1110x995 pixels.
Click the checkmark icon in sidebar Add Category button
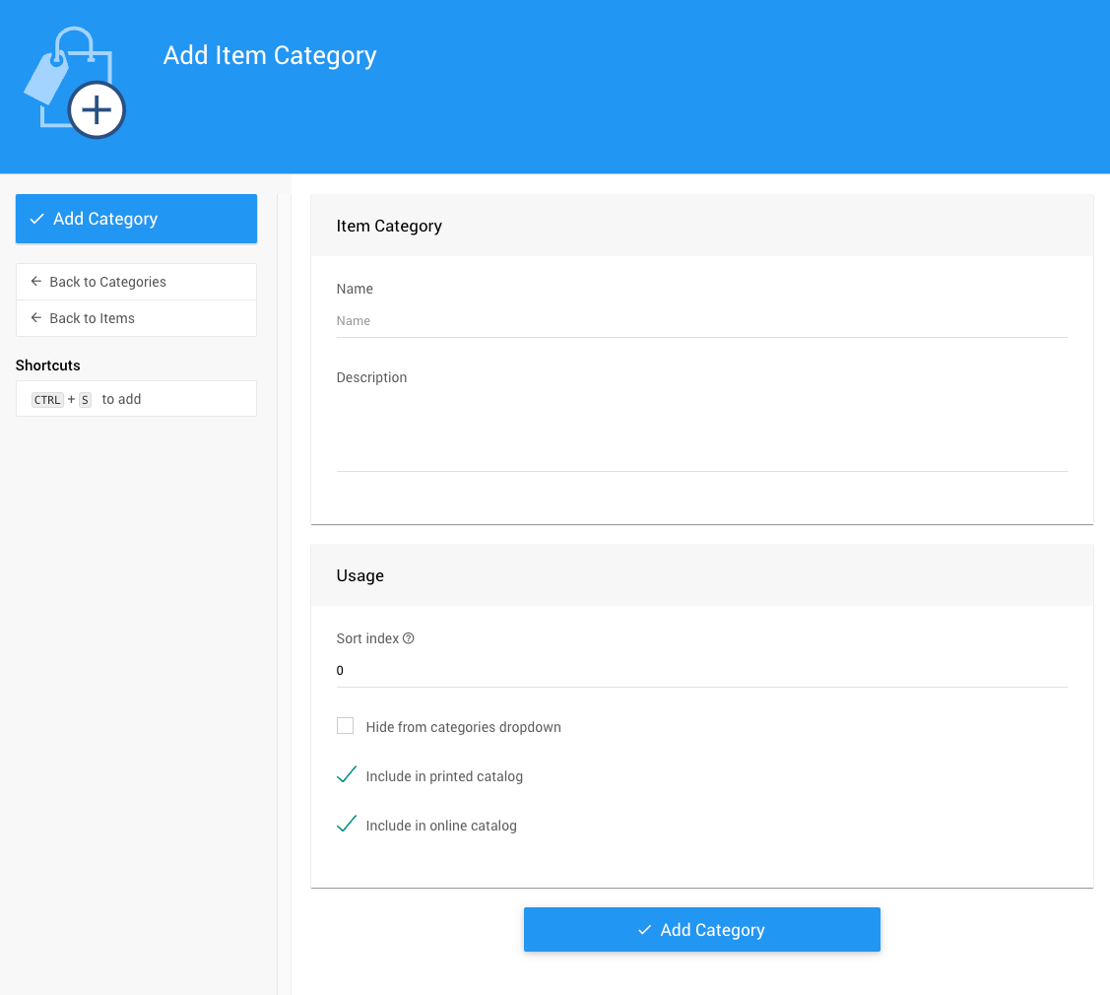click(x=37, y=219)
